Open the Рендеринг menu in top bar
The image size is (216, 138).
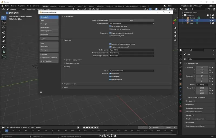coord(21,6)
